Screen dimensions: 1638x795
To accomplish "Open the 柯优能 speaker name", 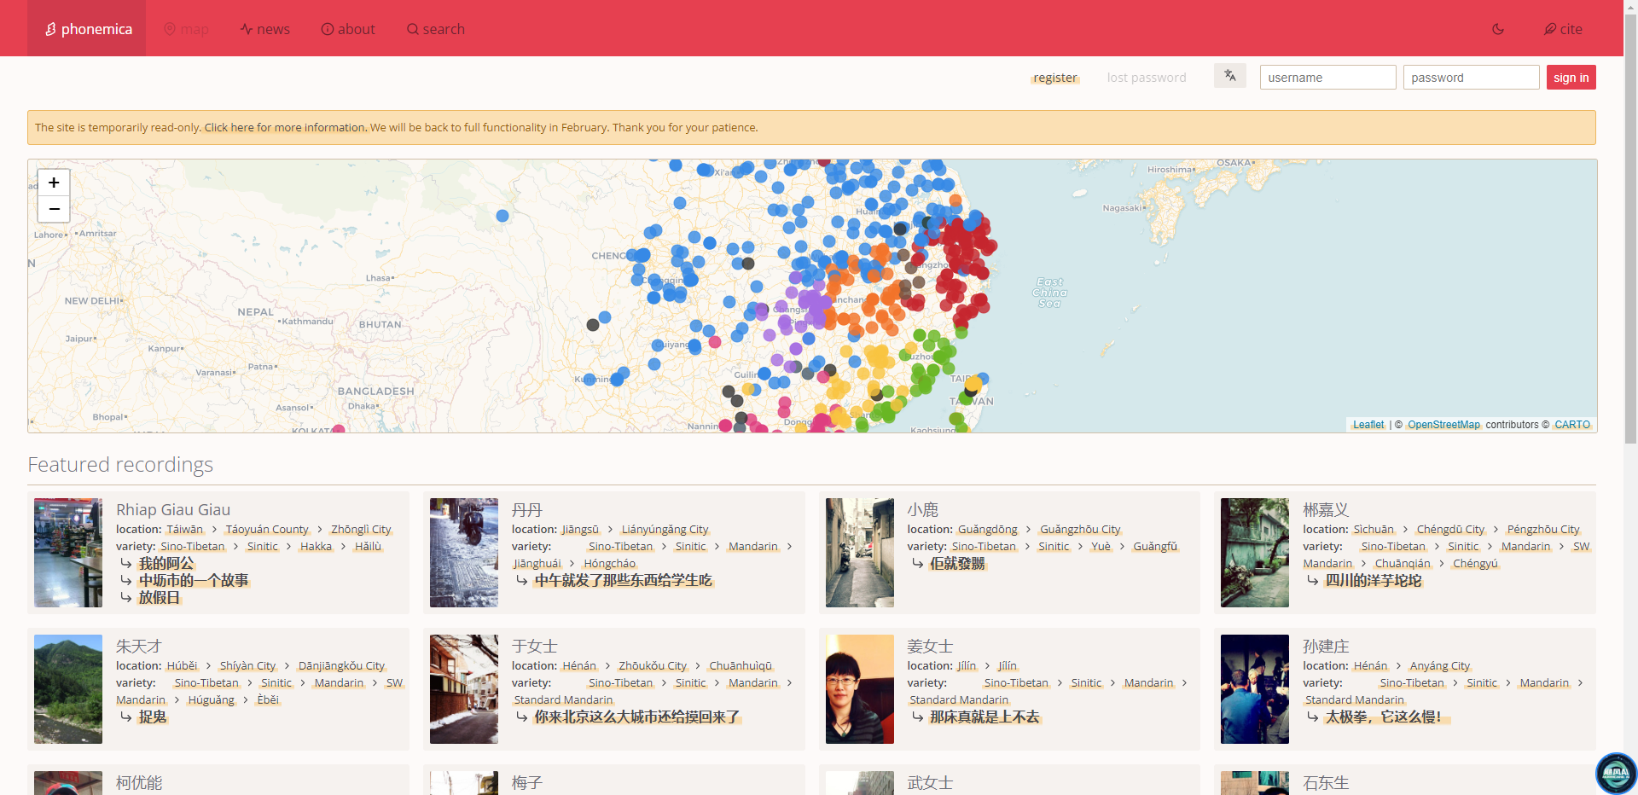I will click(x=139, y=783).
